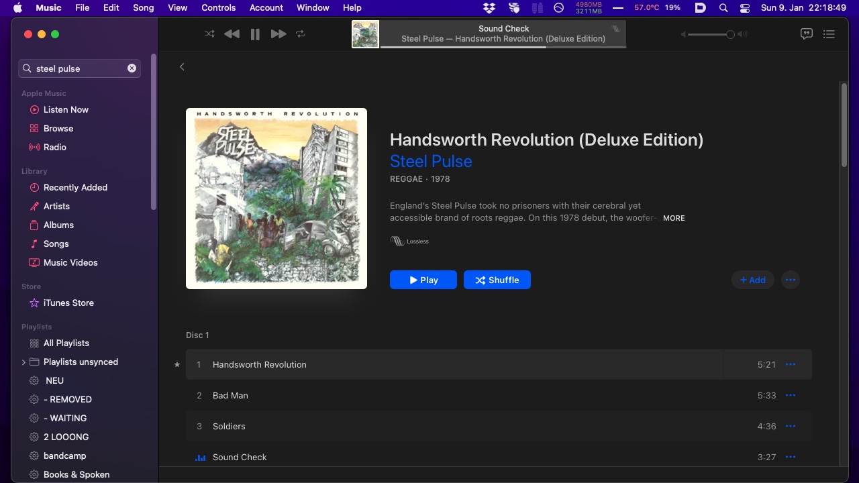Open options for the Bad Man track
859x483 pixels.
click(791, 395)
